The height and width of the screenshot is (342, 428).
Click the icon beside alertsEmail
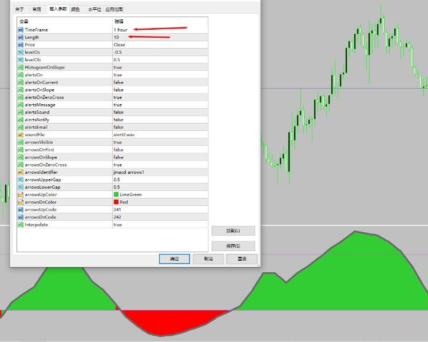coord(21,127)
